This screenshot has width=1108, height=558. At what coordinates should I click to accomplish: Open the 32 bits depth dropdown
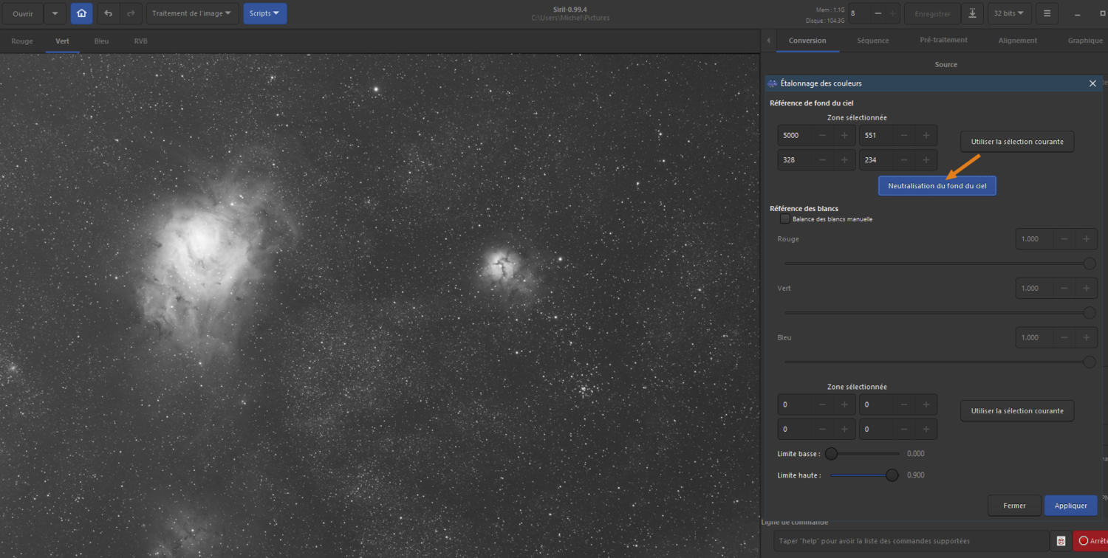click(1010, 13)
